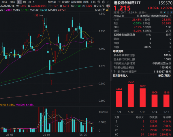Click the 10-day 净流额 value 24134
Viewport: 173px width, 137px height.
point(153,126)
